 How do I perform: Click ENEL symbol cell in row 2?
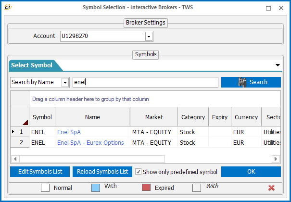tap(42, 143)
